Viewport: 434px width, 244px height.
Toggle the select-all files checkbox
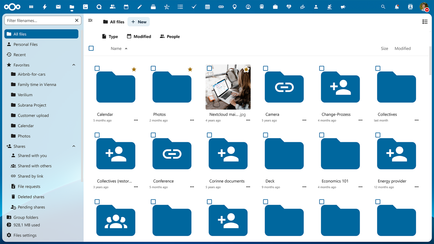(91, 48)
